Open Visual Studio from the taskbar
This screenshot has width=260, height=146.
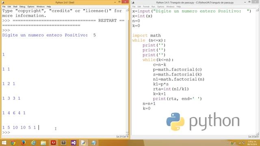(74, 143)
